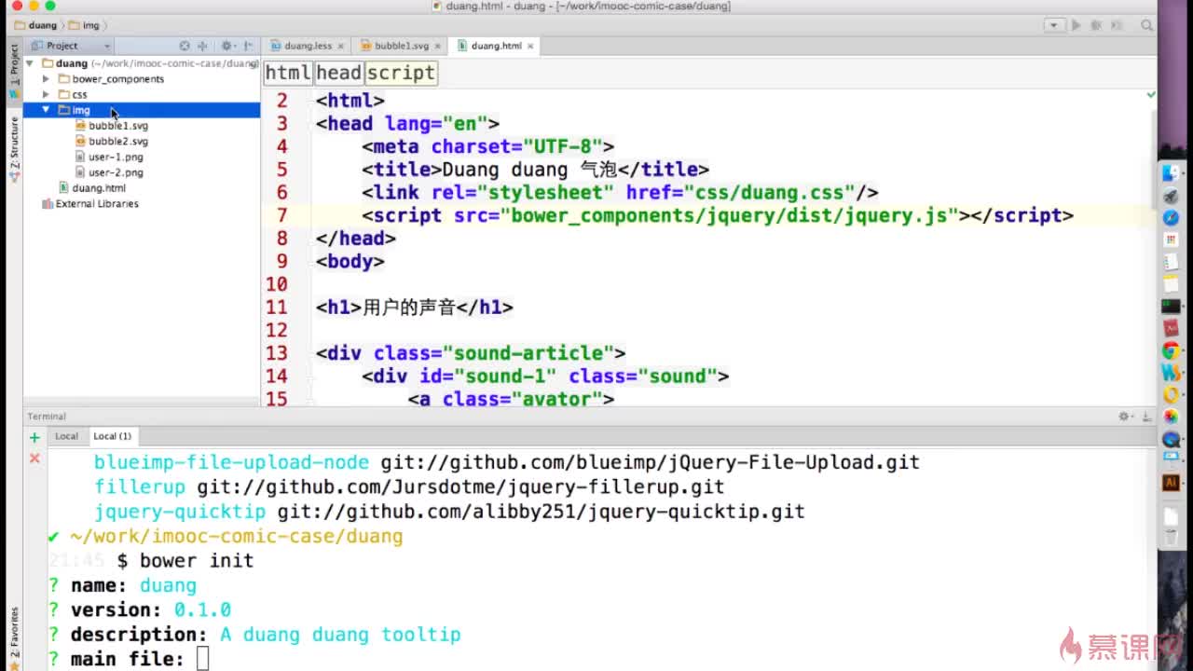Open Finder from the Dock
The height and width of the screenshot is (671, 1193).
click(x=1172, y=173)
